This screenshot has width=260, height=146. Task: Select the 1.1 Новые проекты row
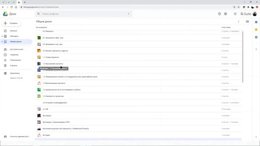click(x=138, y=57)
